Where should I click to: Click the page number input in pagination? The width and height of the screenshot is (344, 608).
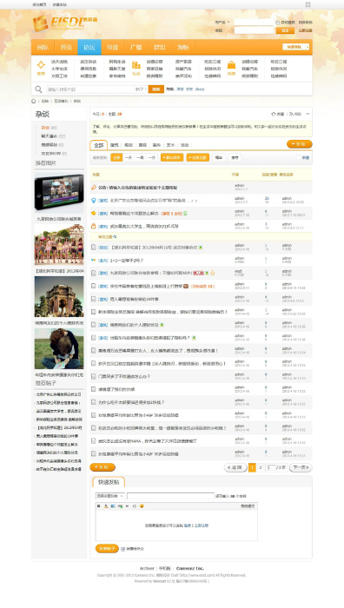pyautogui.click(x=271, y=467)
